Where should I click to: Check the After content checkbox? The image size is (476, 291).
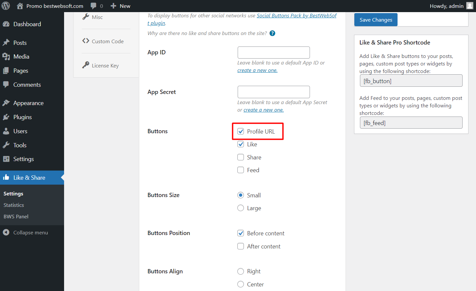tap(241, 246)
